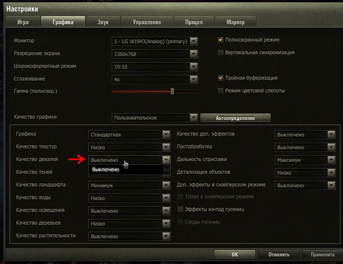Open the Монитор dropdown arrow

coord(194,41)
